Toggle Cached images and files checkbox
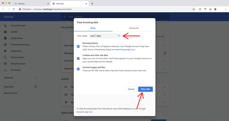The height and width of the screenshot is (121, 229). (x=78, y=69)
